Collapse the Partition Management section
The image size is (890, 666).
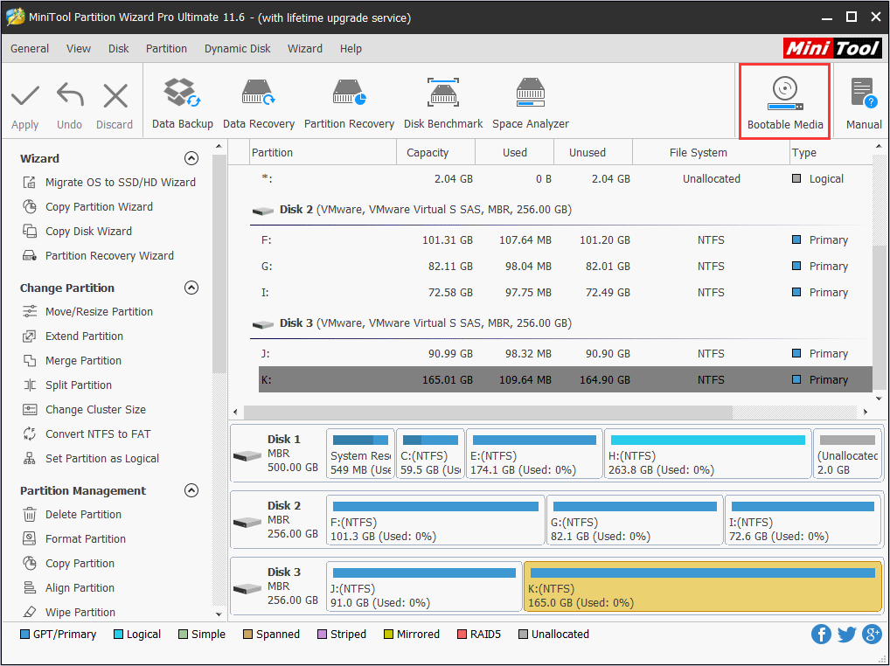coord(191,490)
